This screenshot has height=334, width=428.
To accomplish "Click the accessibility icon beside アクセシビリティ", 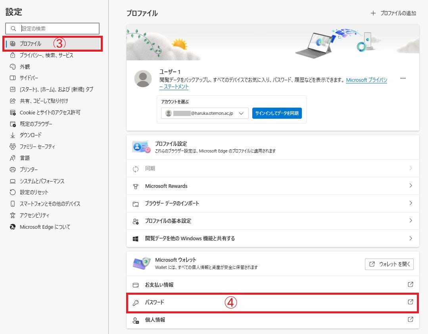I will tap(13, 215).
